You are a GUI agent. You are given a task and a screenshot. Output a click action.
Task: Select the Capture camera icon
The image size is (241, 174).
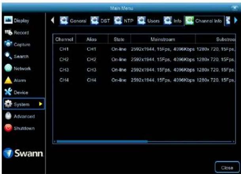pos(8,44)
